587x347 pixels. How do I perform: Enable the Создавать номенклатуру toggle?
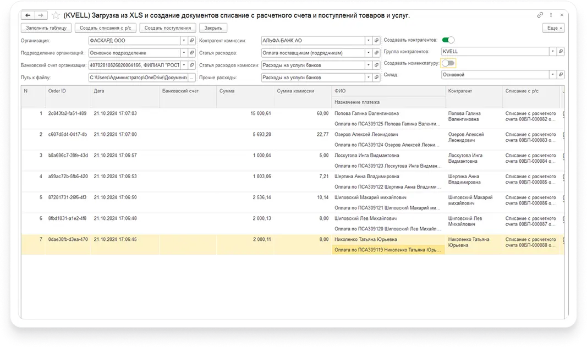click(x=448, y=63)
